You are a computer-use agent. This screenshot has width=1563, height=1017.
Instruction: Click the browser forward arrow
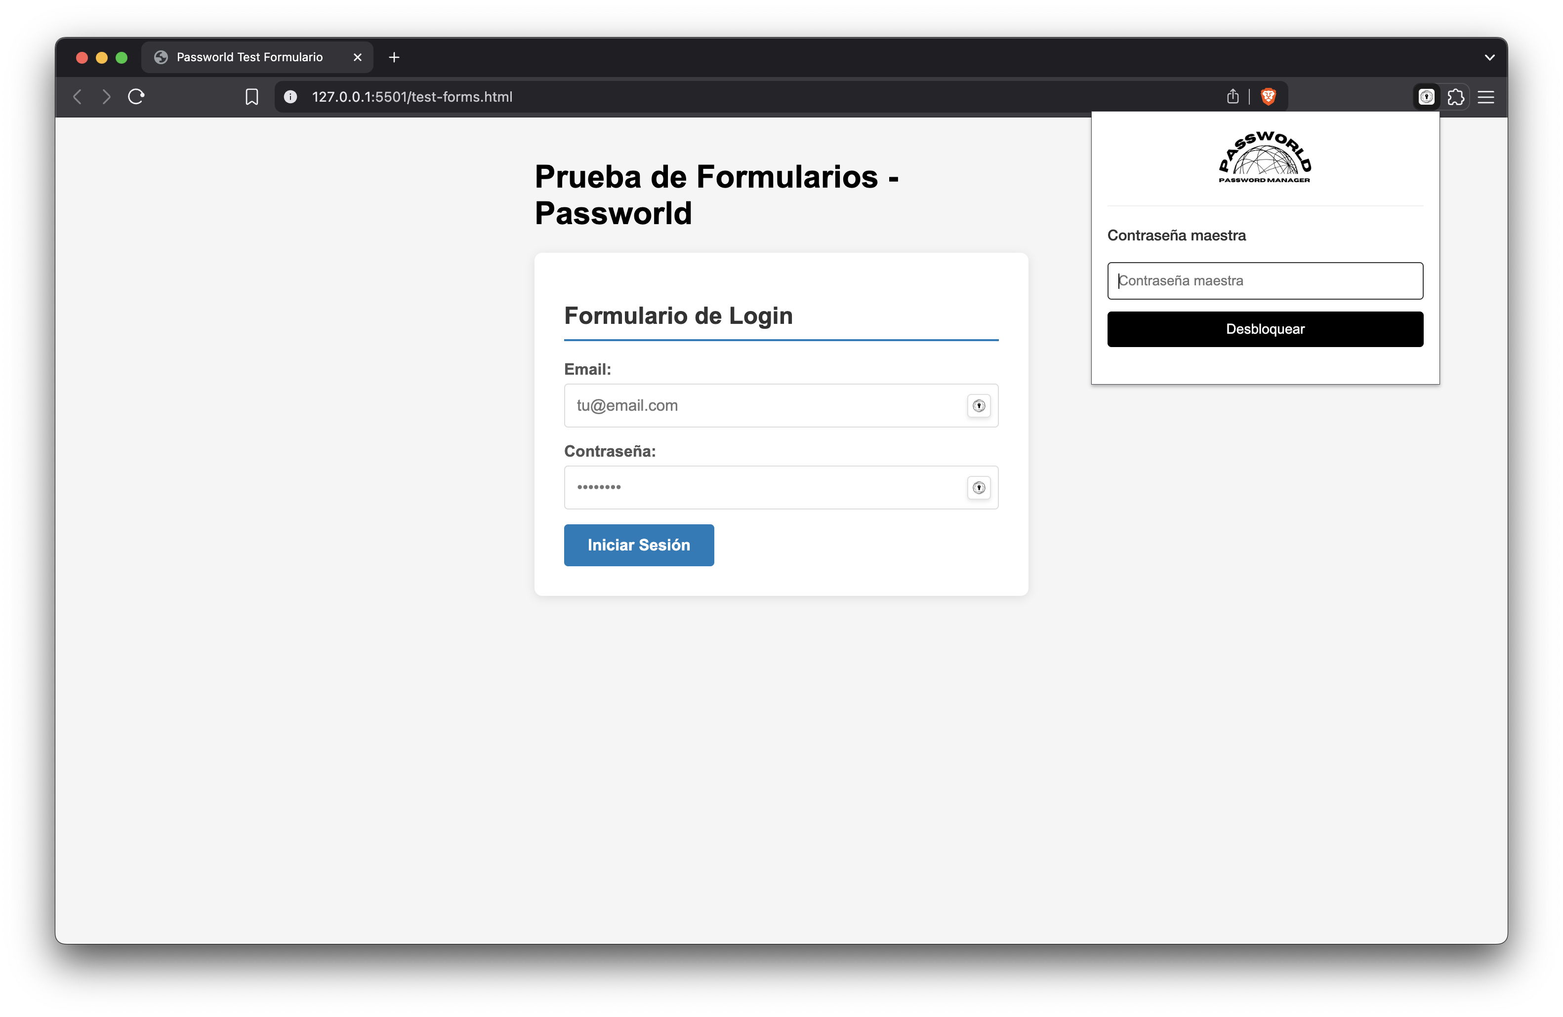(x=106, y=97)
